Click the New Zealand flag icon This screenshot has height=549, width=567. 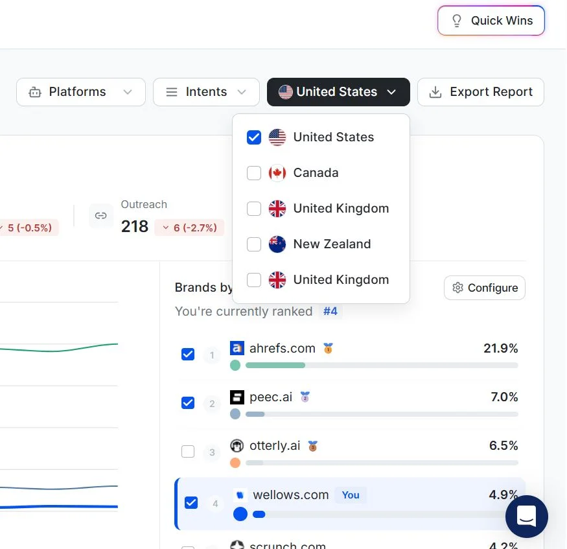[x=277, y=244]
